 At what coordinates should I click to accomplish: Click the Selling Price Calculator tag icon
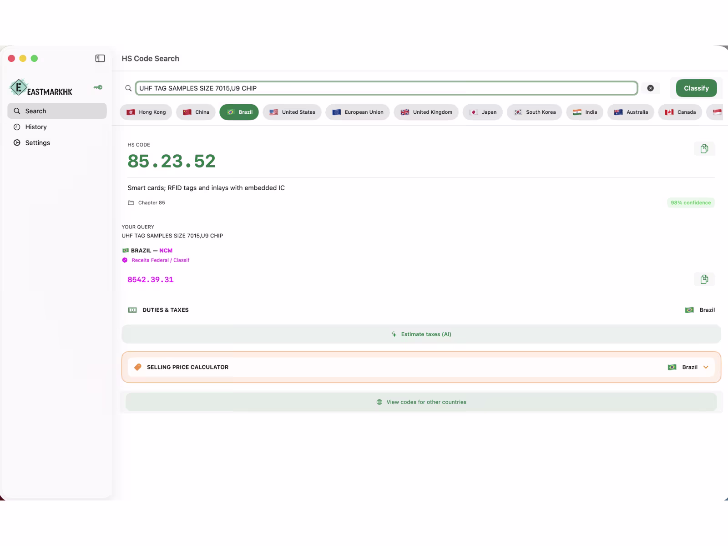coord(138,367)
